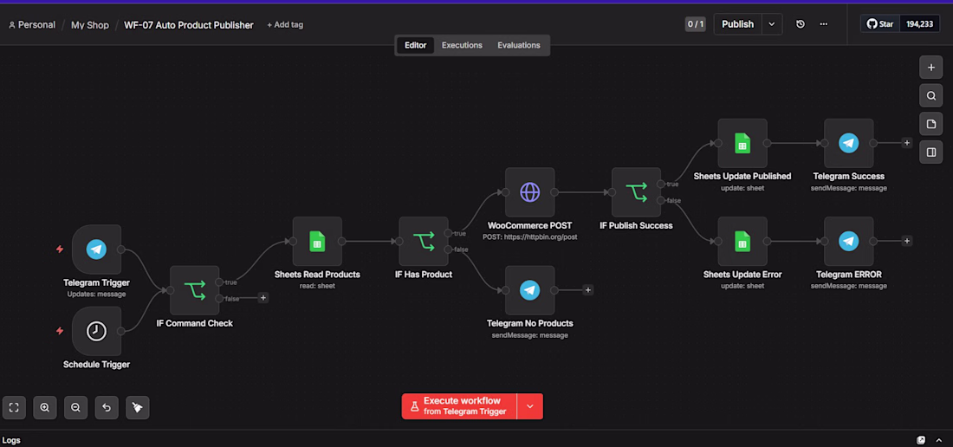Open the Publish dropdown arrow
The width and height of the screenshot is (953, 447).
coord(772,24)
